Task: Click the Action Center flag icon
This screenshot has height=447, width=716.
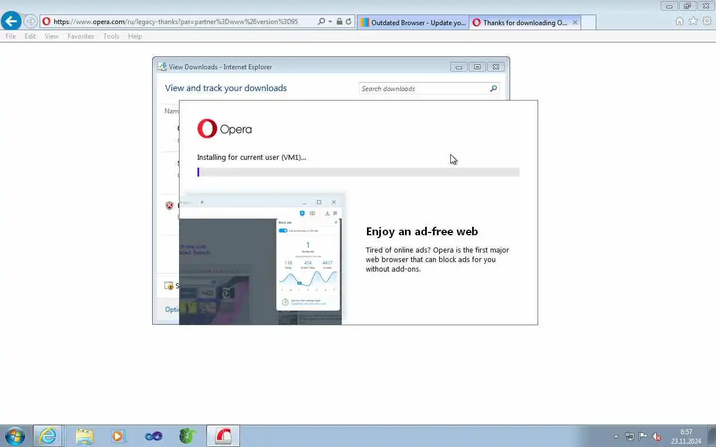Action: [643, 437]
